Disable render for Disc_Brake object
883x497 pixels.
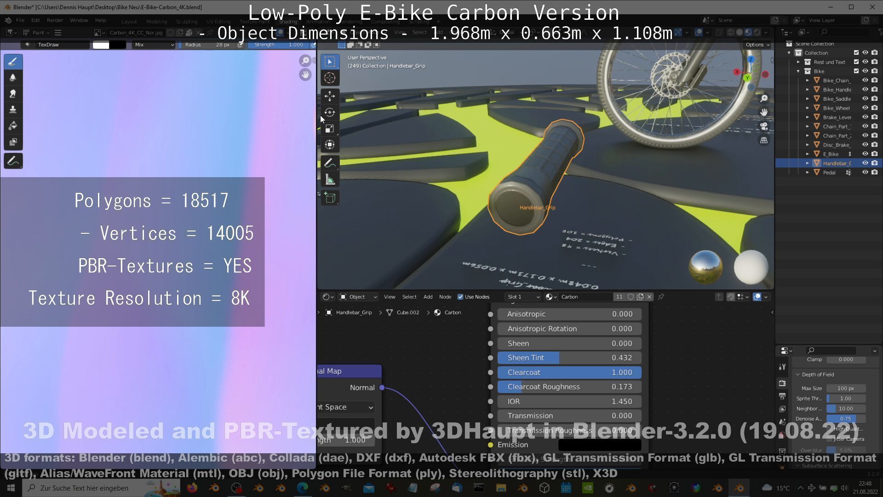(875, 145)
